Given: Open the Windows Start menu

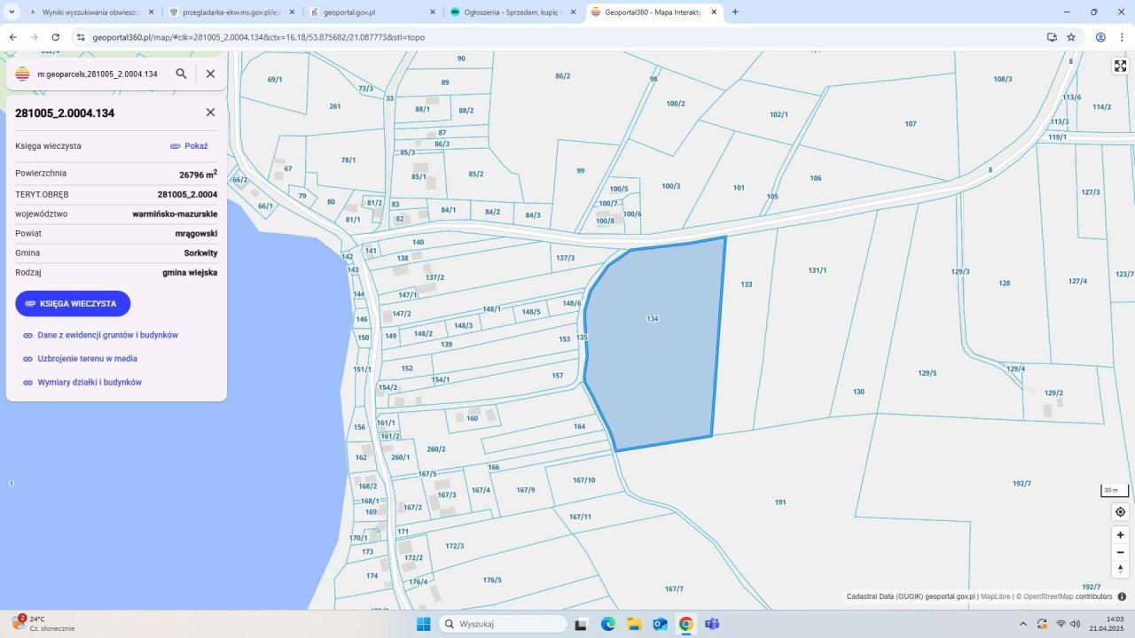Looking at the screenshot, I should [423, 624].
